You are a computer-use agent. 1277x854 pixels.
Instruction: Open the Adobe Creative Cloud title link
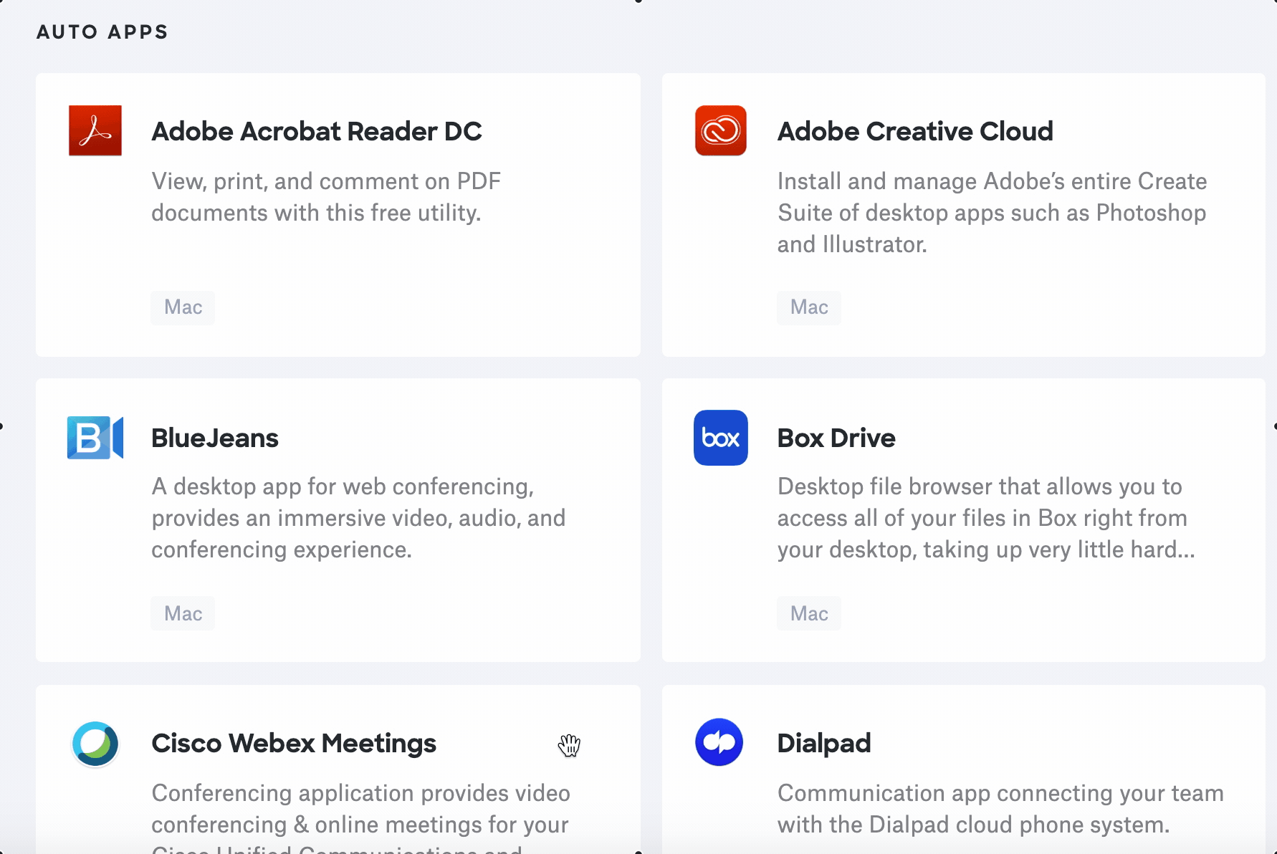point(915,132)
